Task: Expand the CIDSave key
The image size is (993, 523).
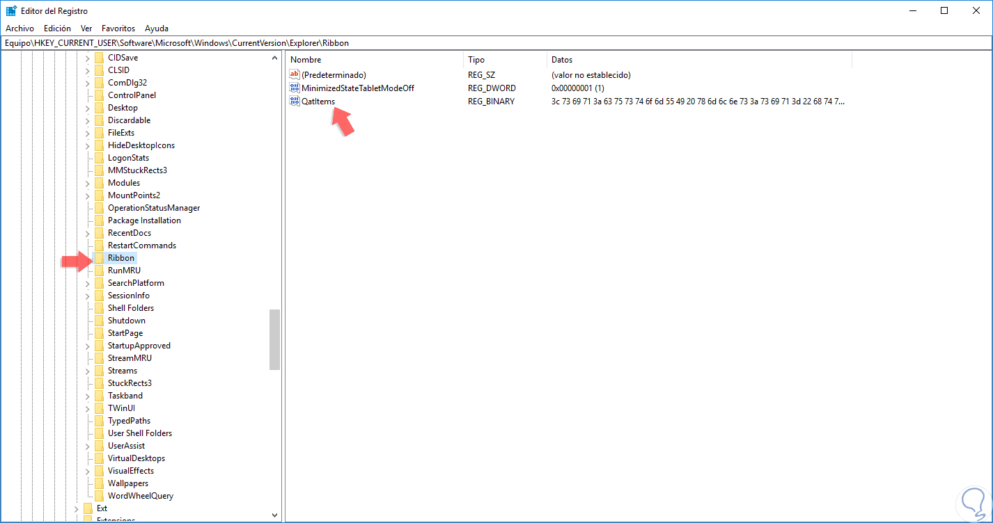Action: (88, 58)
